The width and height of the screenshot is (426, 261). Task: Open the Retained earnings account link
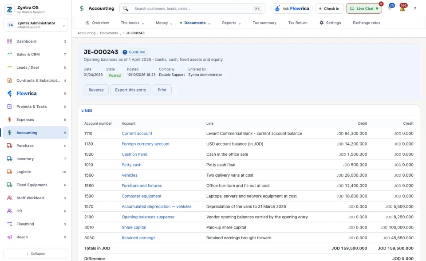138,238
